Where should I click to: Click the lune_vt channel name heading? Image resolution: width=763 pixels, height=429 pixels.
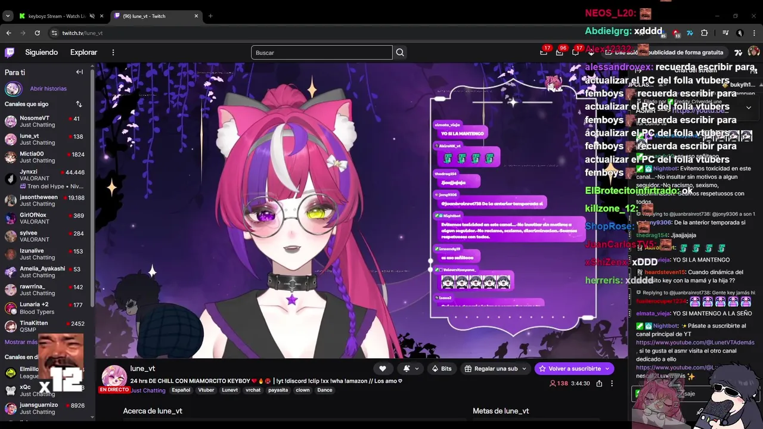click(x=142, y=369)
